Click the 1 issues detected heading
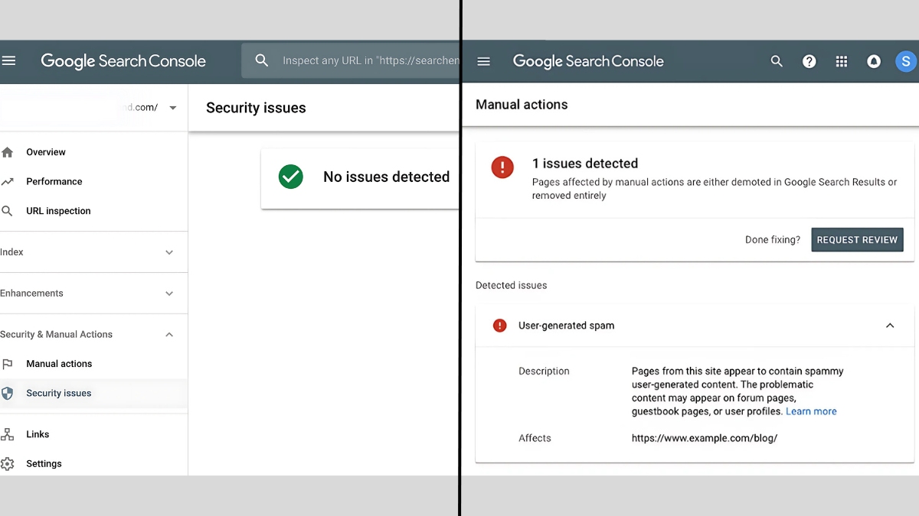 [585, 164]
